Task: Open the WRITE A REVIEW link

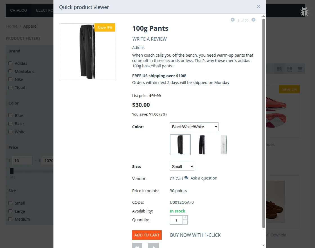Action: tap(149, 39)
